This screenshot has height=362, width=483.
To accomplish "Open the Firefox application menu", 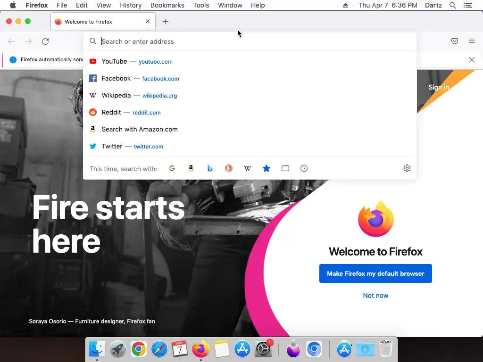I will (x=37, y=5).
